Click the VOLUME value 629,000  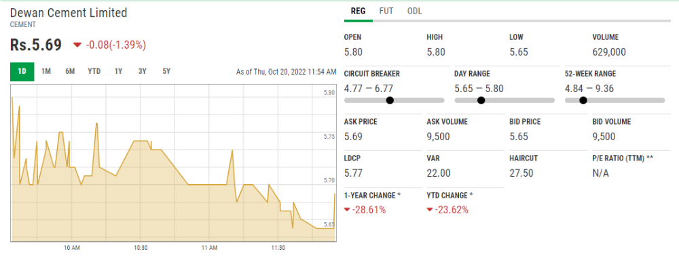pyautogui.click(x=609, y=53)
